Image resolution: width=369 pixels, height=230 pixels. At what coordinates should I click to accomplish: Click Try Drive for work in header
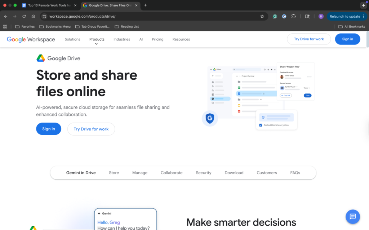click(309, 39)
